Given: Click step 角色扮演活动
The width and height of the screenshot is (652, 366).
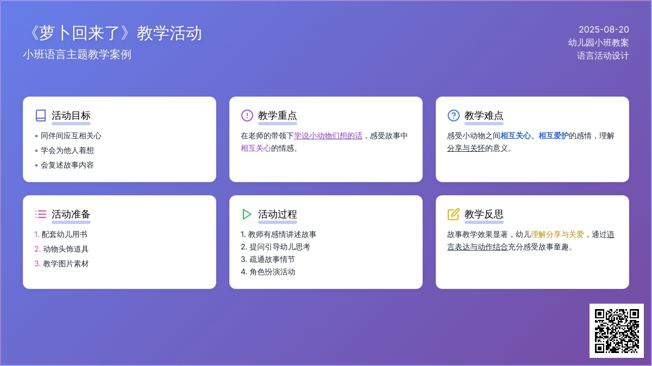Looking at the screenshot, I should [x=272, y=272].
